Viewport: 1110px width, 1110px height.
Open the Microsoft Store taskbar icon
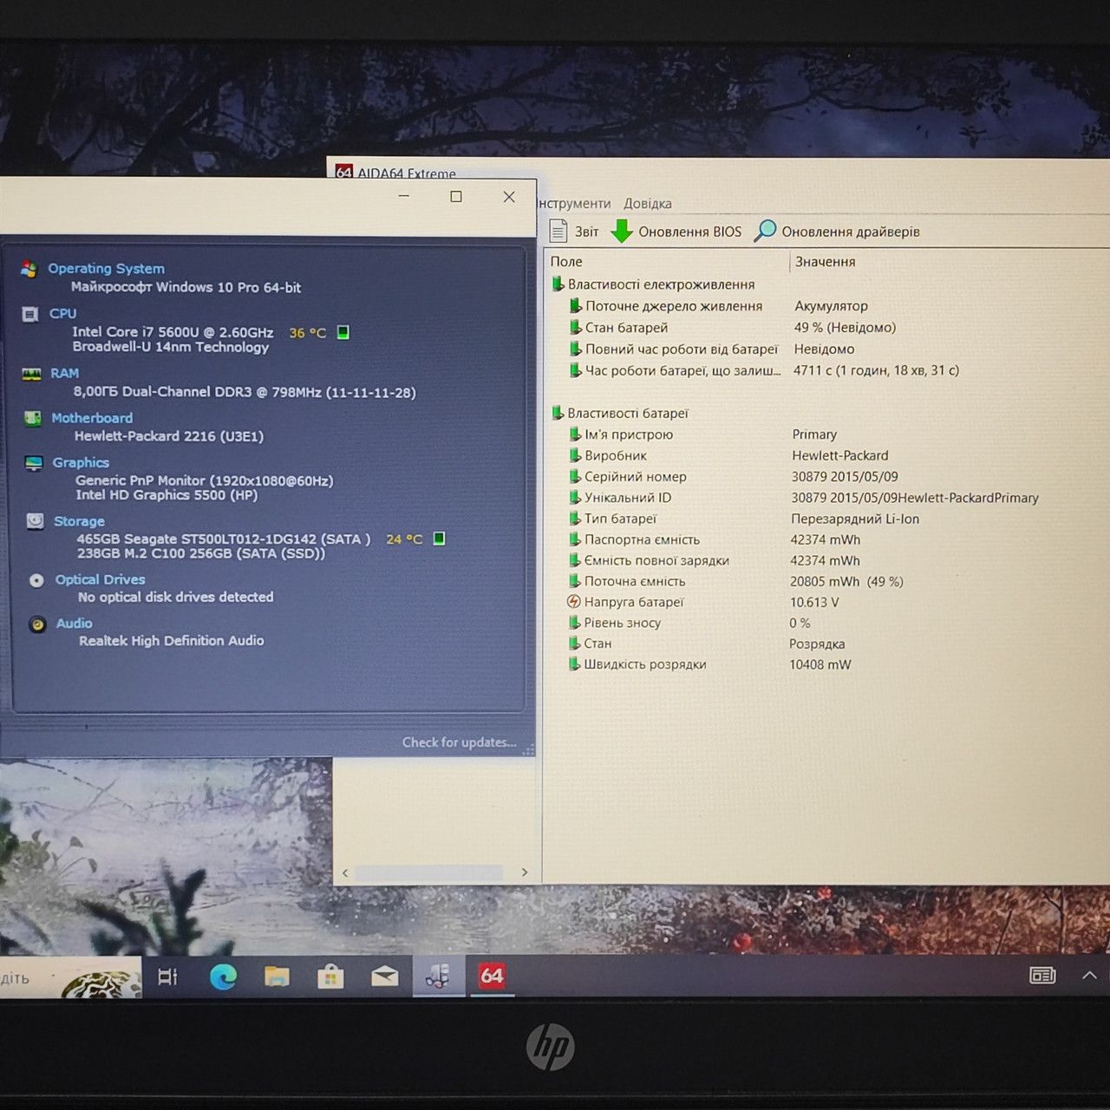(330, 976)
